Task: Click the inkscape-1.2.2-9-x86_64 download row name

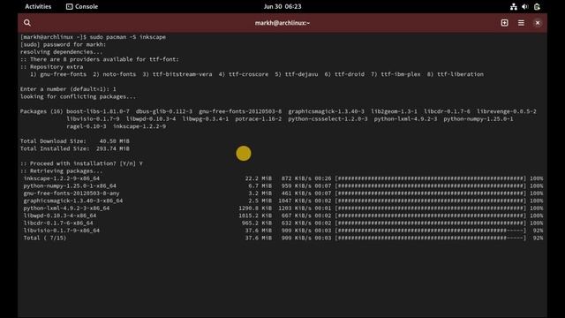Action: (x=62, y=178)
